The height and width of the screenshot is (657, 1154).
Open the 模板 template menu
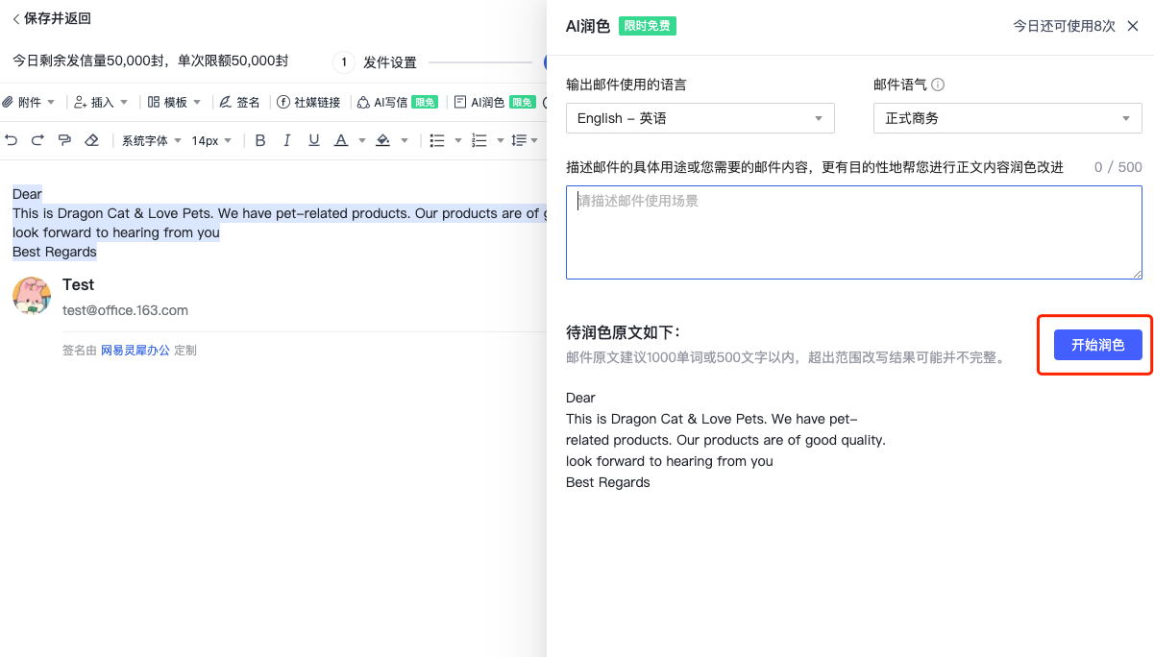(174, 102)
